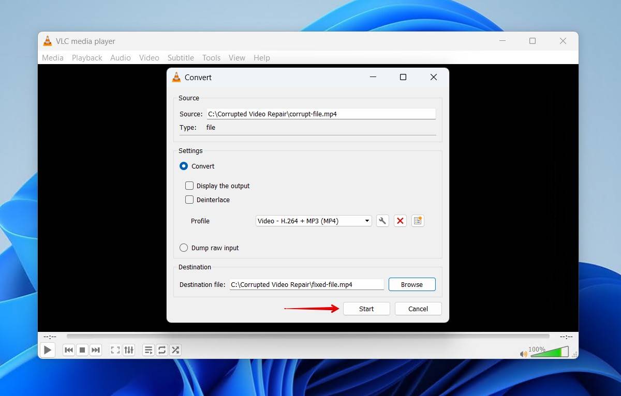This screenshot has width=621, height=396.
Task: Open the Video menu
Action: [149, 58]
